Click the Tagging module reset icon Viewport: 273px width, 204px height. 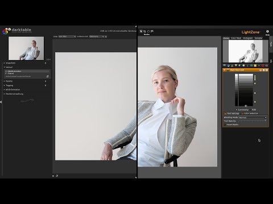point(45,86)
